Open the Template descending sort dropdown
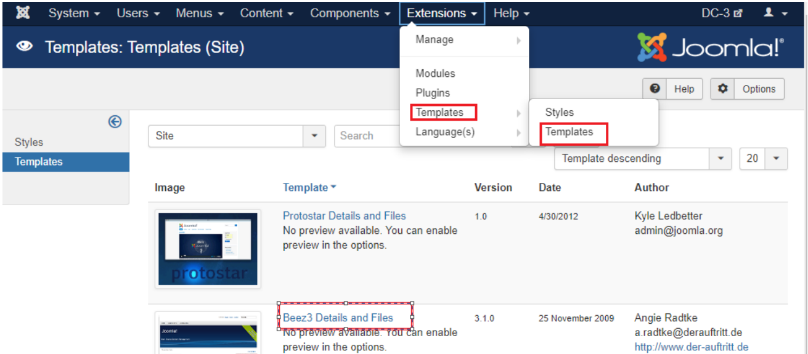Viewport: 808px width, 354px height. [x=643, y=158]
